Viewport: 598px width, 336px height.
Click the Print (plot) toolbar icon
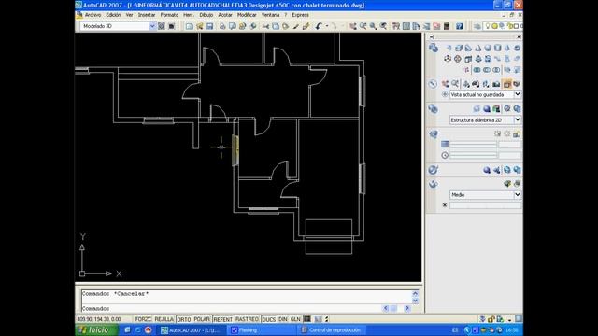pos(222,26)
